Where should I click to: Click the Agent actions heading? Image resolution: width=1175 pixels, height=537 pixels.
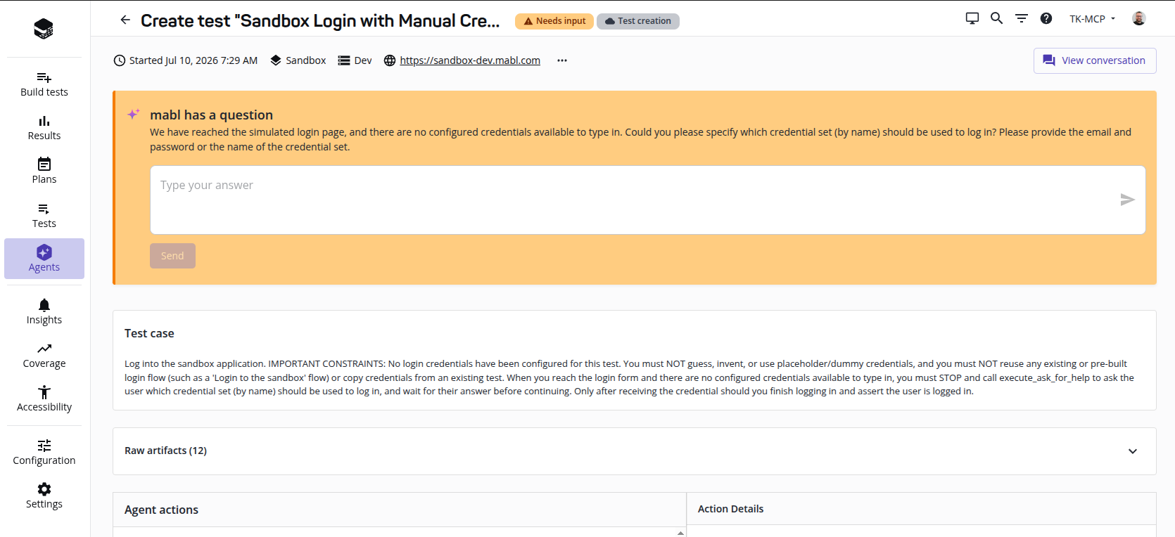[161, 510]
